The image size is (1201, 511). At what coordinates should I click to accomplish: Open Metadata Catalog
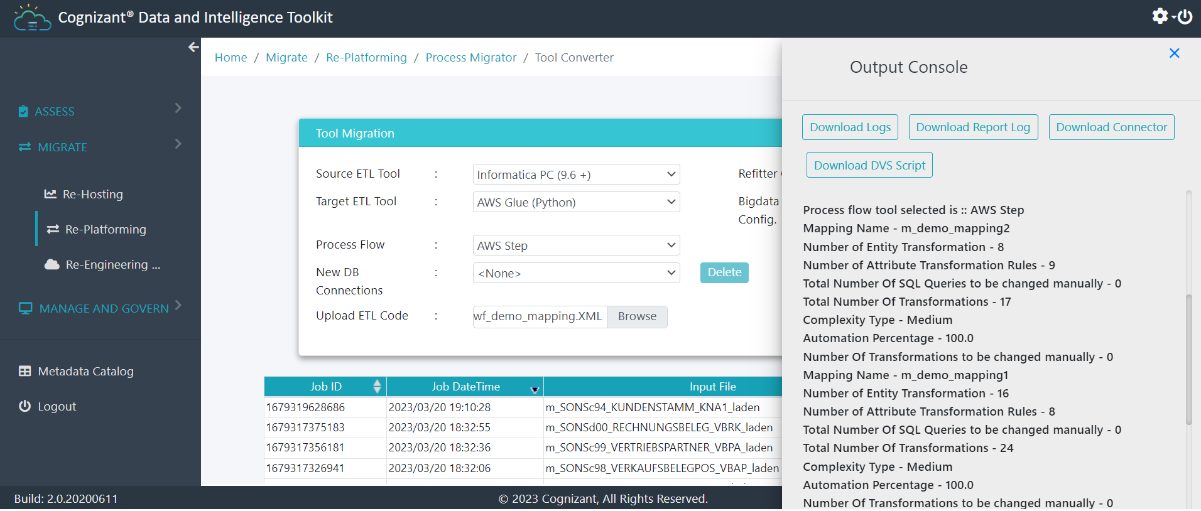pos(86,372)
